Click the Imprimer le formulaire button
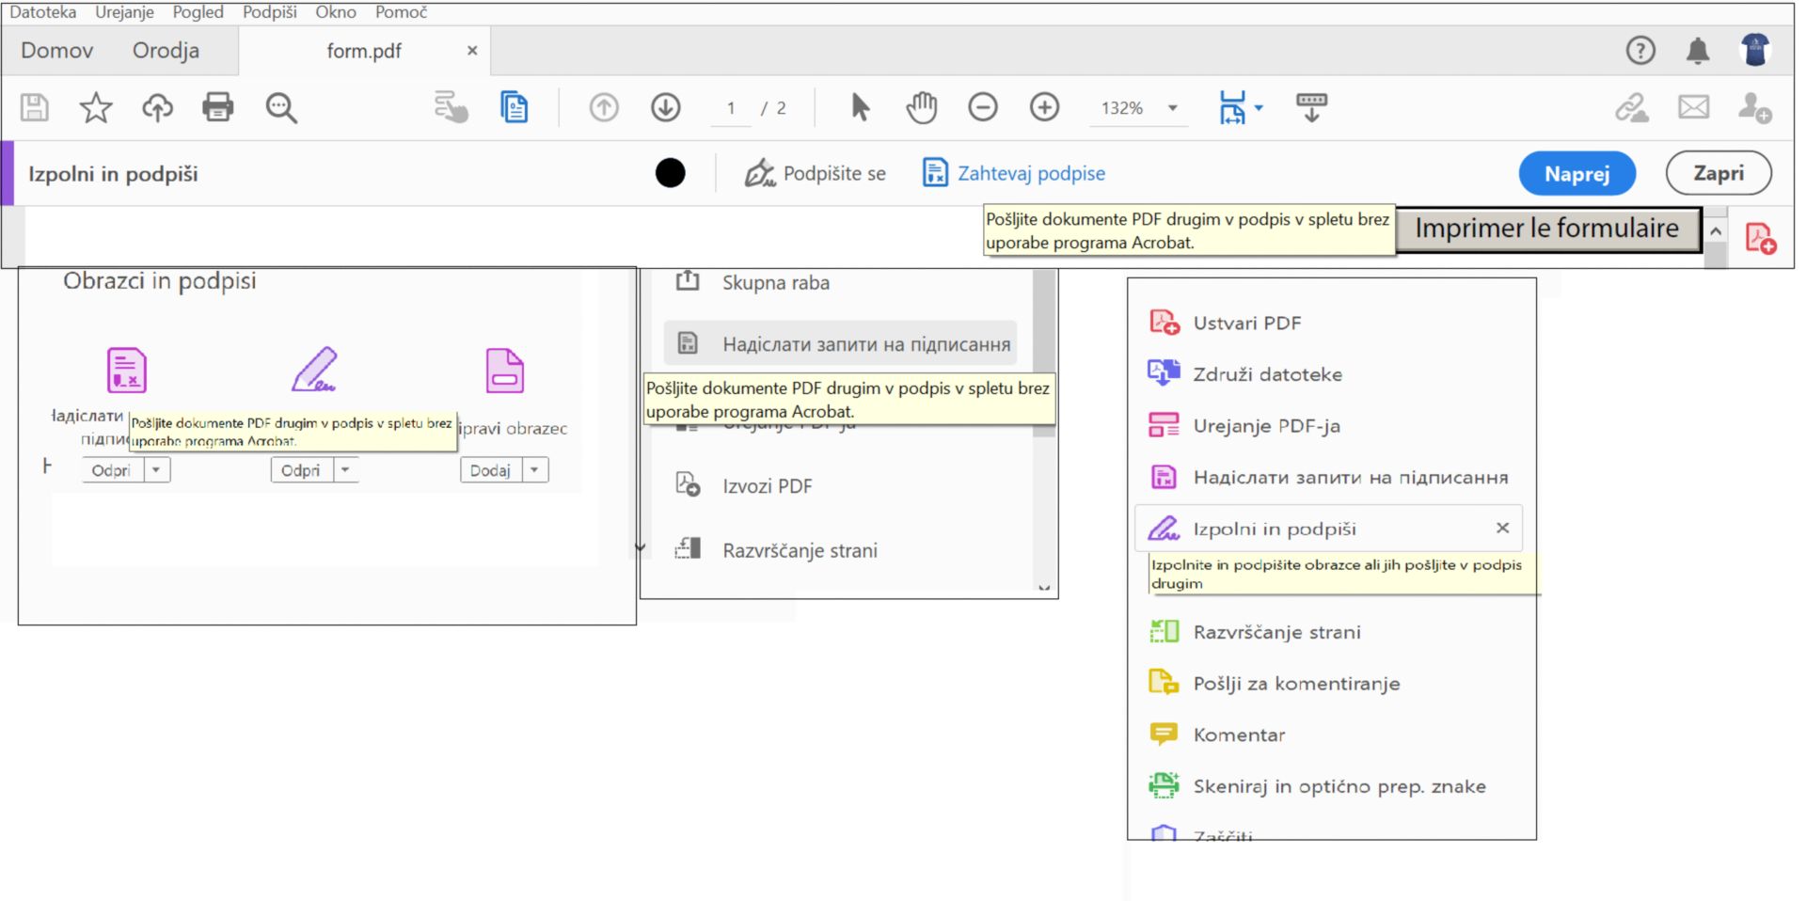The image size is (1806, 901). click(1547, 229)
